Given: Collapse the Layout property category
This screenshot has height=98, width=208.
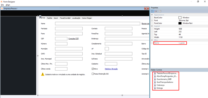Looking at the screenshot, I should (x=152, y=26).
